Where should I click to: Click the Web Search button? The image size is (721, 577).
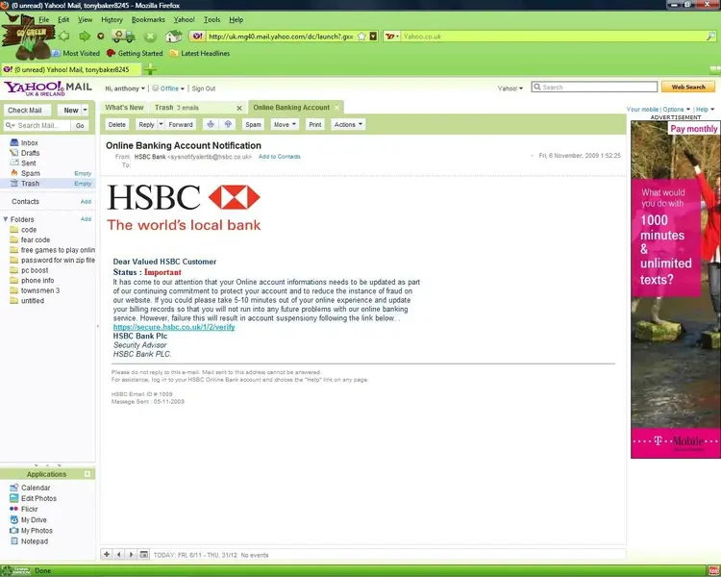click(x=688, y=87)
